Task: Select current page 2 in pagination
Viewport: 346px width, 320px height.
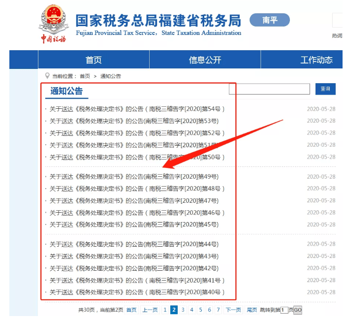Action: tap(174, 310)
